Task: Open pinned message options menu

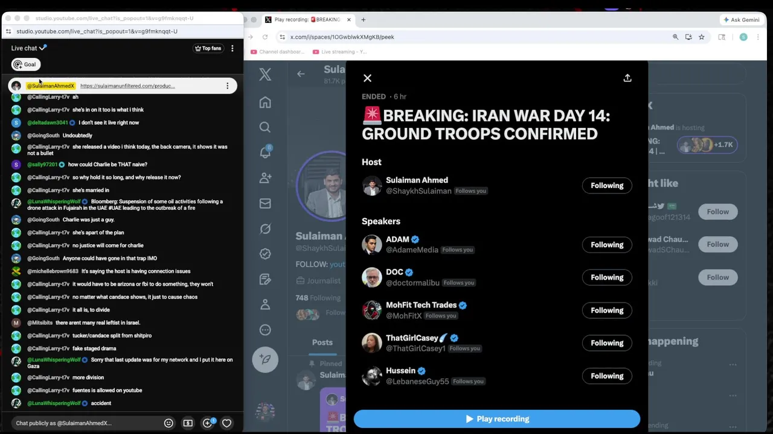Action: (x=227, y=86)
